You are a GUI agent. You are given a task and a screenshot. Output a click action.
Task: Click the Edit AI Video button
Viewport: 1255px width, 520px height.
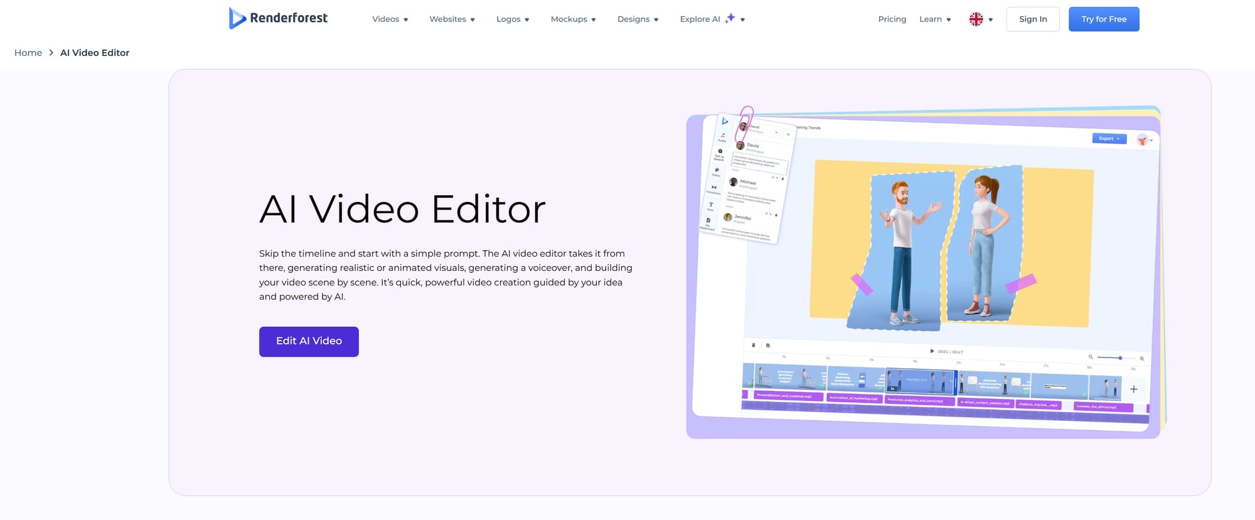[x=309, y=342]
